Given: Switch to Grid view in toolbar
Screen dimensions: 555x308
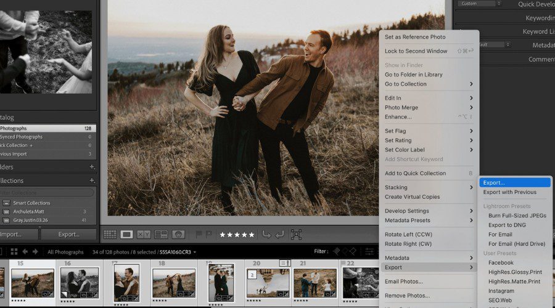Looking at the screenshot, I should coord(110,235).
